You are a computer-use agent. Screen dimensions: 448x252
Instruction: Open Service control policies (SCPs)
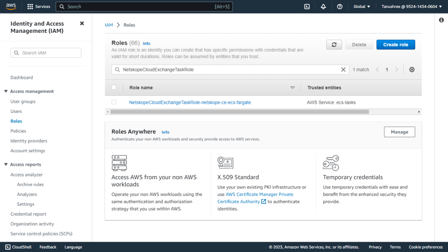click(42, 234)
